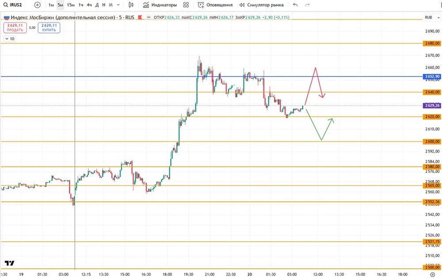
Task: Open chart settings gear at bottom right
Action: [x=433, y=274]
